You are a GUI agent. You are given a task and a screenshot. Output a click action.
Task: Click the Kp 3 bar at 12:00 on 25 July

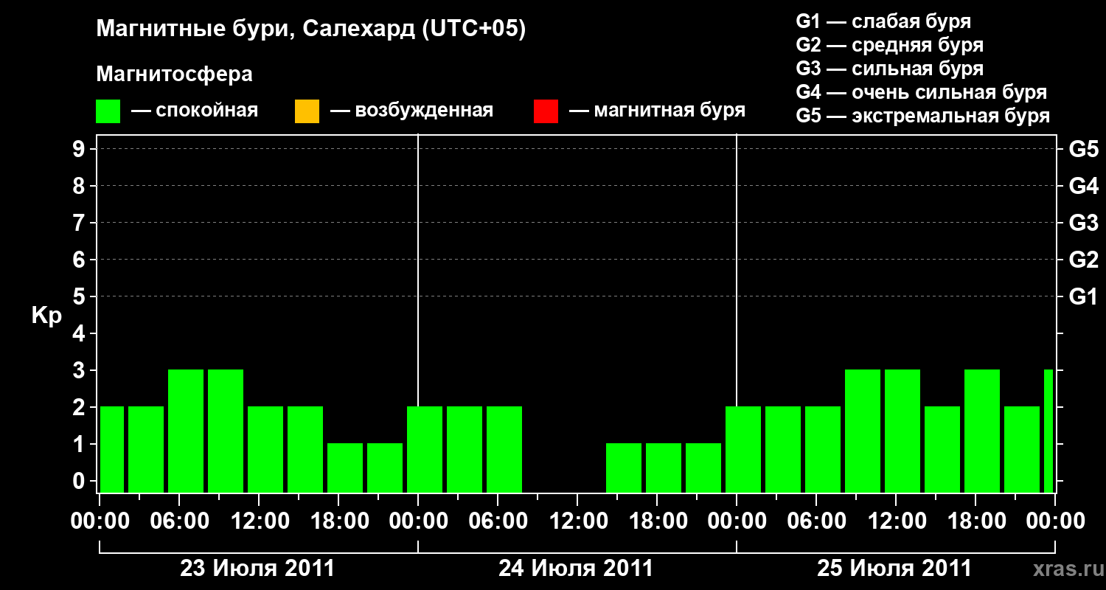(902, 431)
